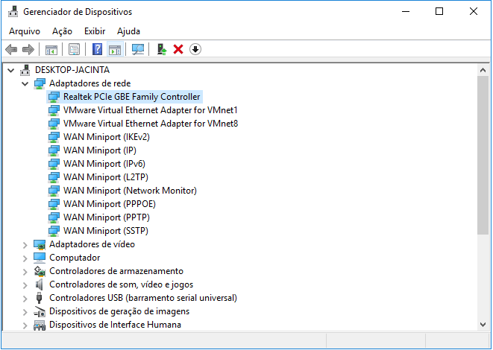Click the Update driver toolbar icon

(x=162, y=49)
